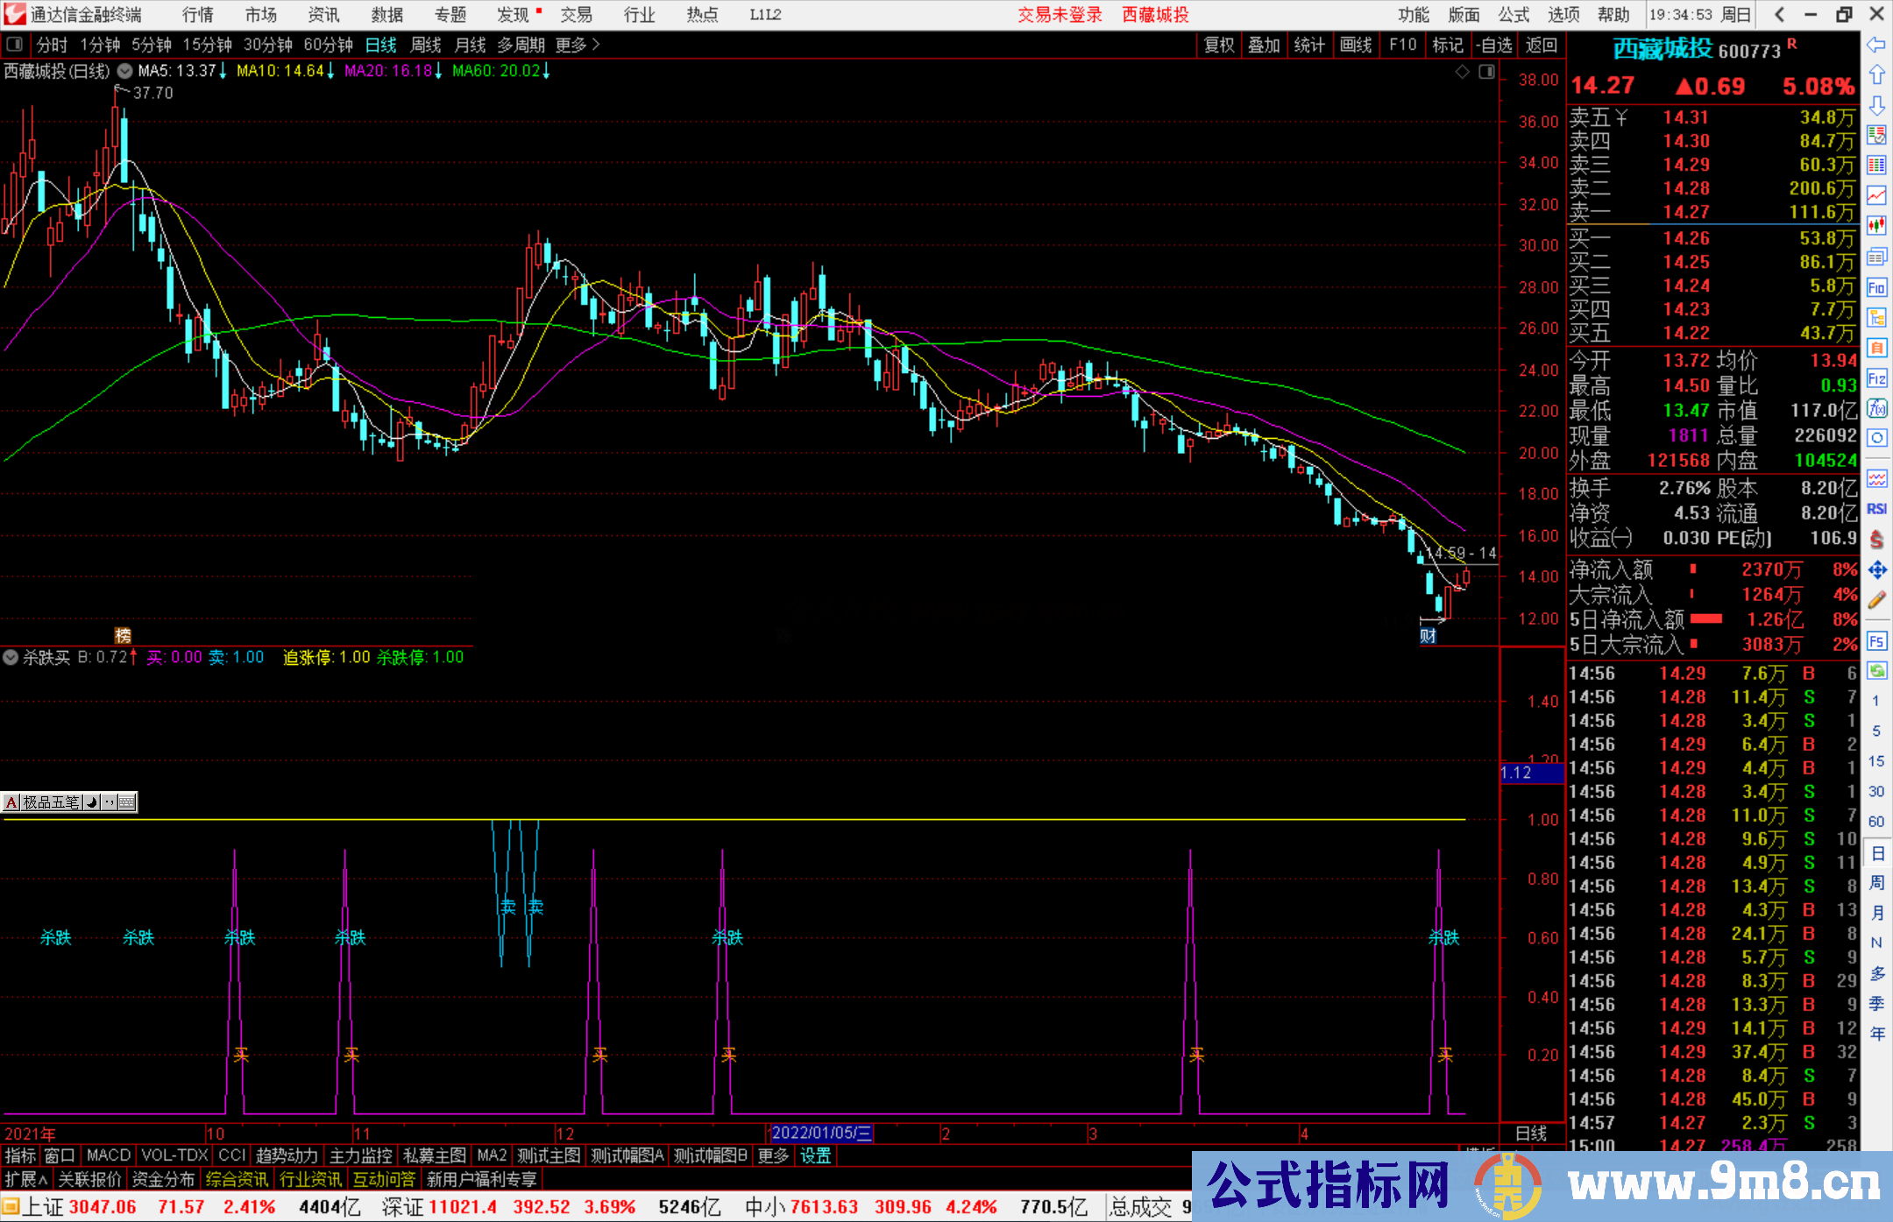Viewport: 1893px width, 1222px height.
Task: Select the MACD tab at bottom indicator row
Action: pos(107,1155)
